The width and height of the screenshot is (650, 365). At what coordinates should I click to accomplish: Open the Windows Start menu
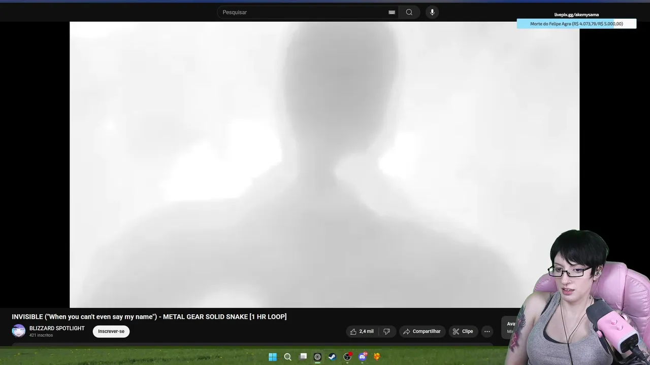pyautogui.click(x=273, y=357)
